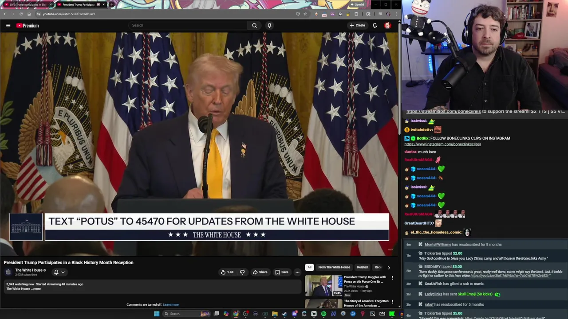Click 'Ladyclinks' in activity feed
This screenshot has height=319, width=568.
tap(433, 294)
